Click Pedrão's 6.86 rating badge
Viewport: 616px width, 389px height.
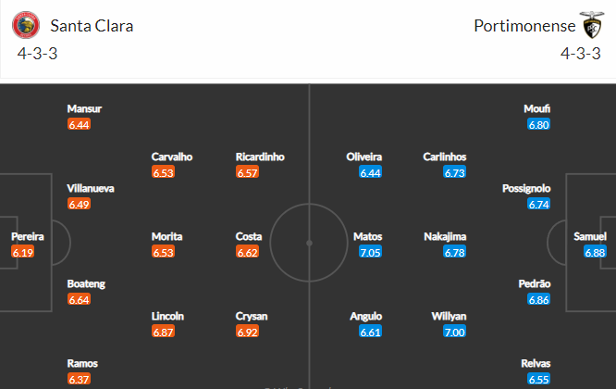(x=538, y=299)
